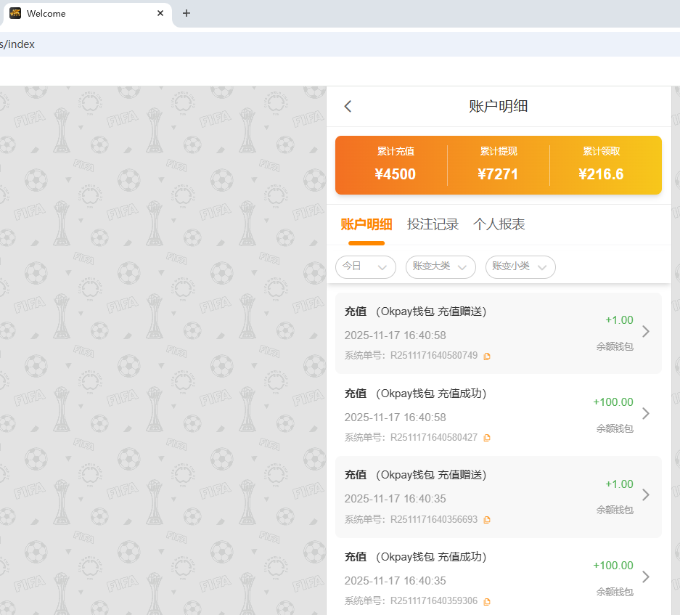
Task: Open the 今日 date filter dropdown
Action: tap(365, 267)
